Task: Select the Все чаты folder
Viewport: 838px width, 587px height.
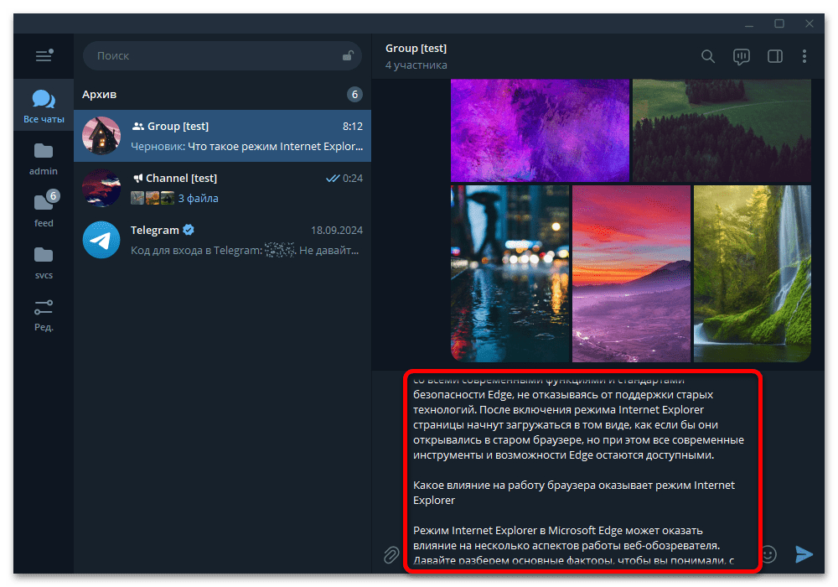Action: coord(44,106)
